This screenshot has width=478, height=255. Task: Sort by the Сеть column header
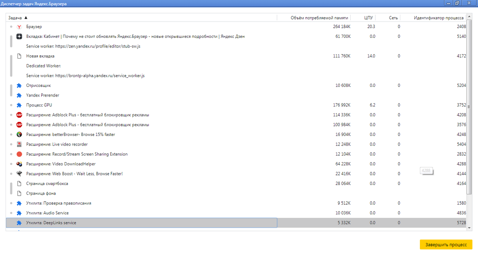click(x=393, y=18)
